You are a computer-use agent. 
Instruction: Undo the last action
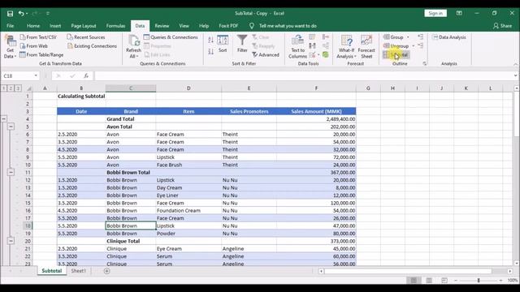point(21,14)
